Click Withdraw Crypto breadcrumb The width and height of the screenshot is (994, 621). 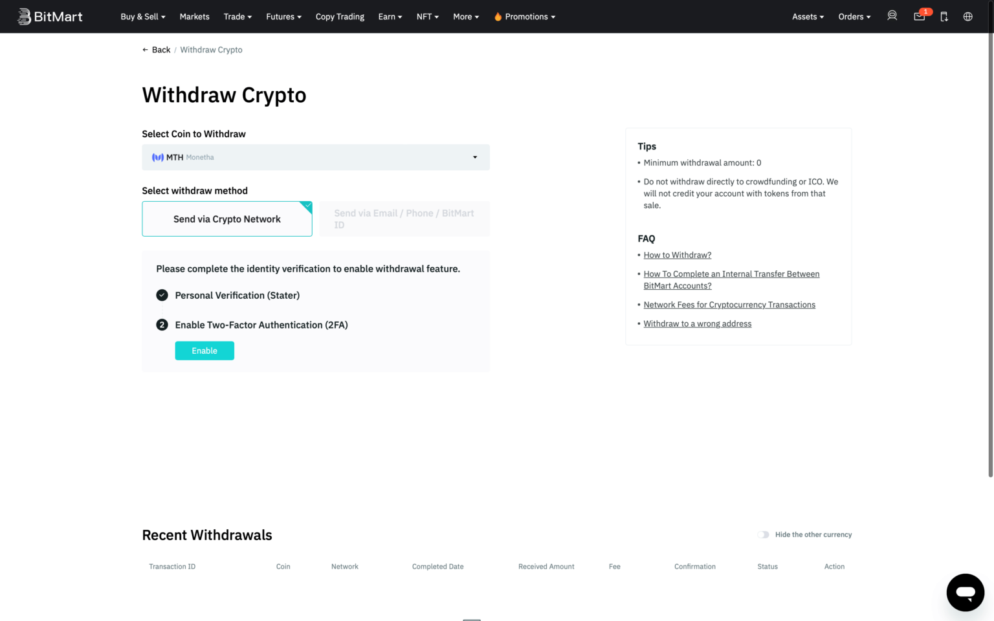pyautogui.click(x=211, y=50)
